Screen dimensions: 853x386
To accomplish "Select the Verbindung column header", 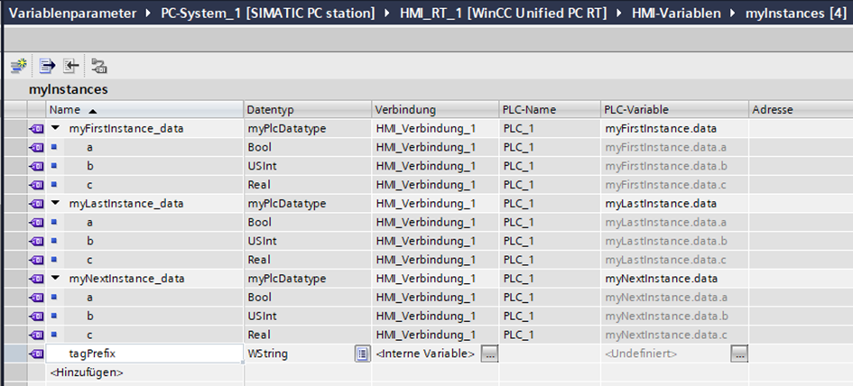I will pyautogui.click(x=433, y=109).
